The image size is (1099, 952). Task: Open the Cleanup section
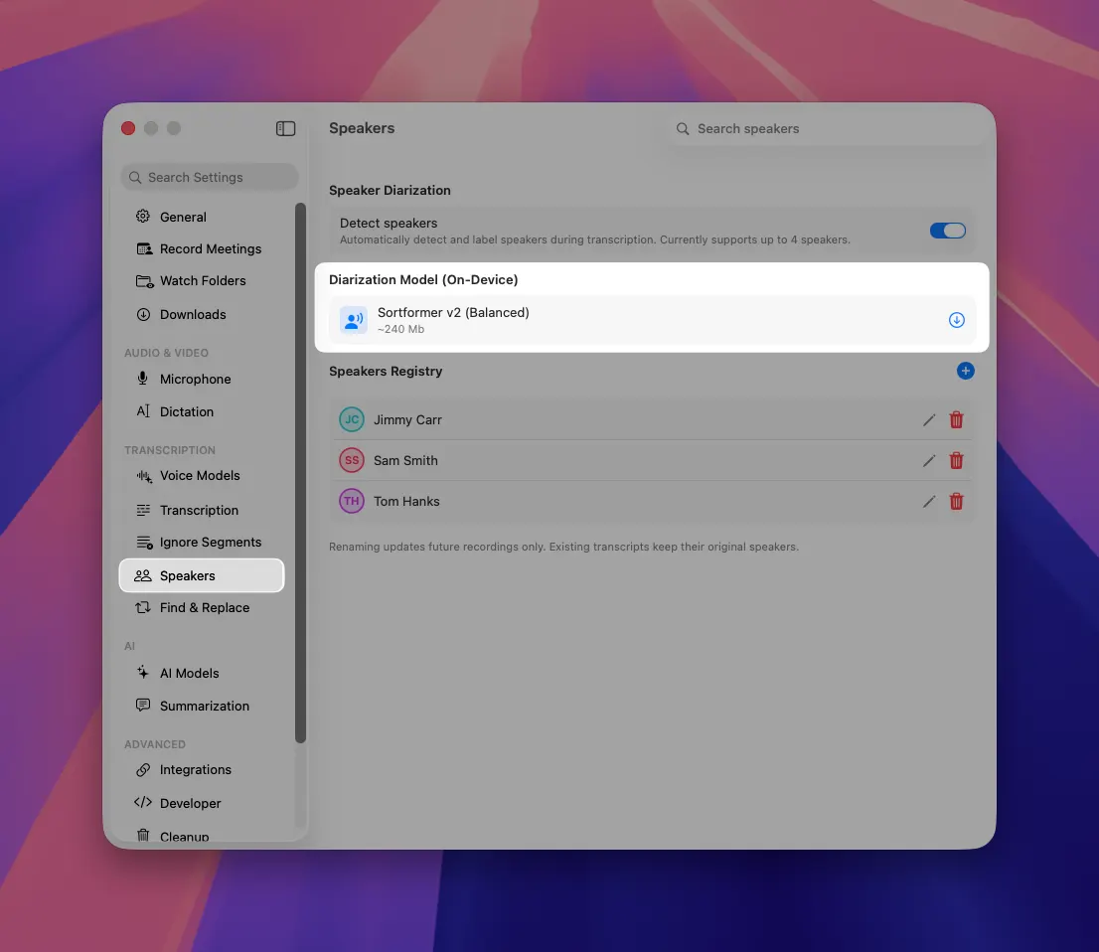pos(202,836)
